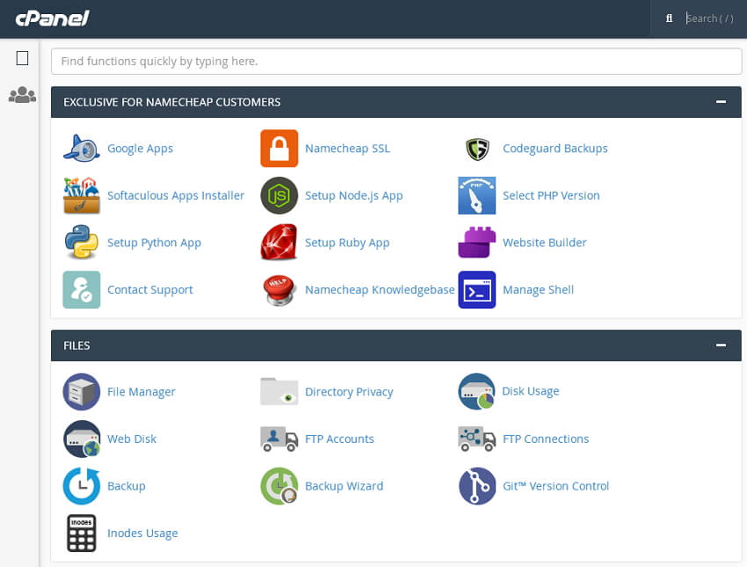Viewport: 747px width, 567px height.
Task: Open the Setup Python App link
Action: [x=154, y=243]
